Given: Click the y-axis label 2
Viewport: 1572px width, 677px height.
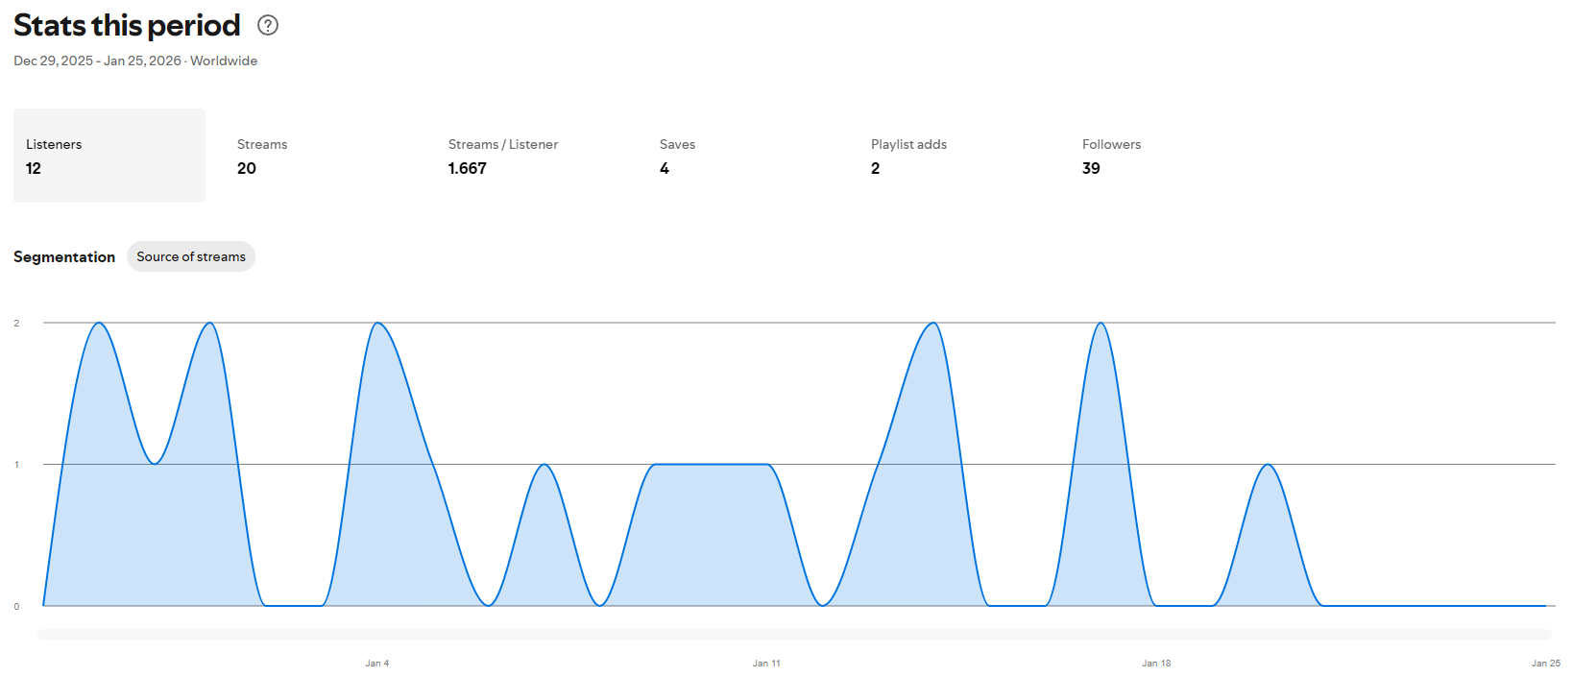Looking at the screenshot, I should click(x=16, y=323).
